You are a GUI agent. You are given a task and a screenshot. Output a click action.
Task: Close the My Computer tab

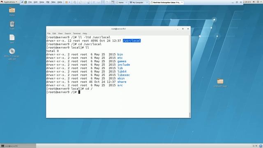(x=147, y=2)
